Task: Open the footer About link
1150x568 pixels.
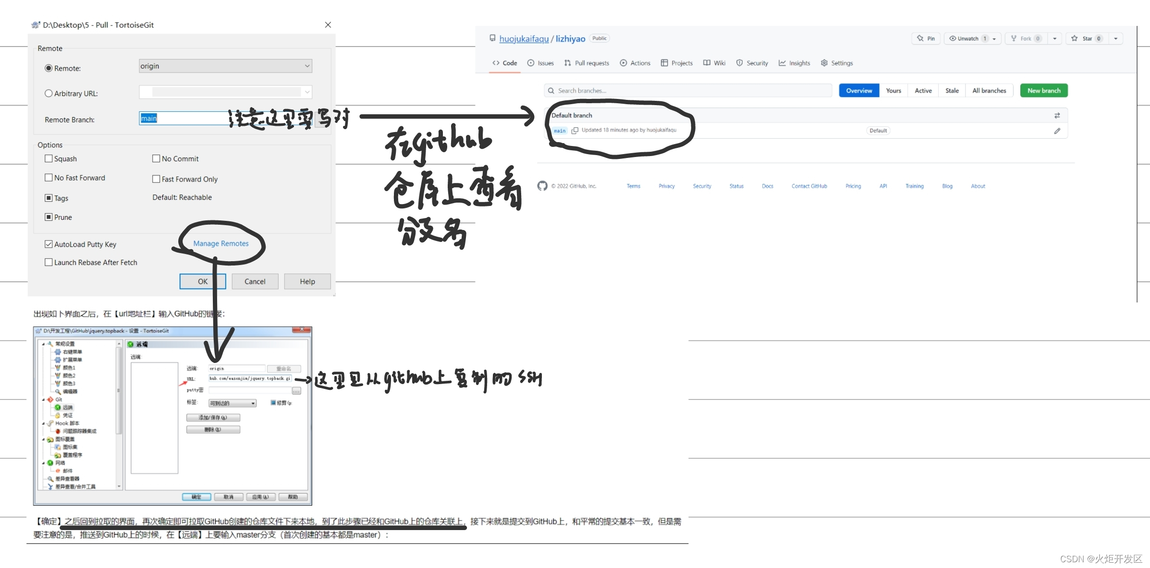Action: click(978, 186)
